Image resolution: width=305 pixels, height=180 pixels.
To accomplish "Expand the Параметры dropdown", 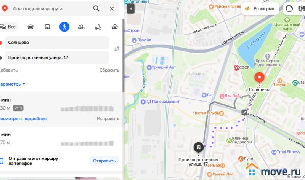I will click(x=13, y=84).
